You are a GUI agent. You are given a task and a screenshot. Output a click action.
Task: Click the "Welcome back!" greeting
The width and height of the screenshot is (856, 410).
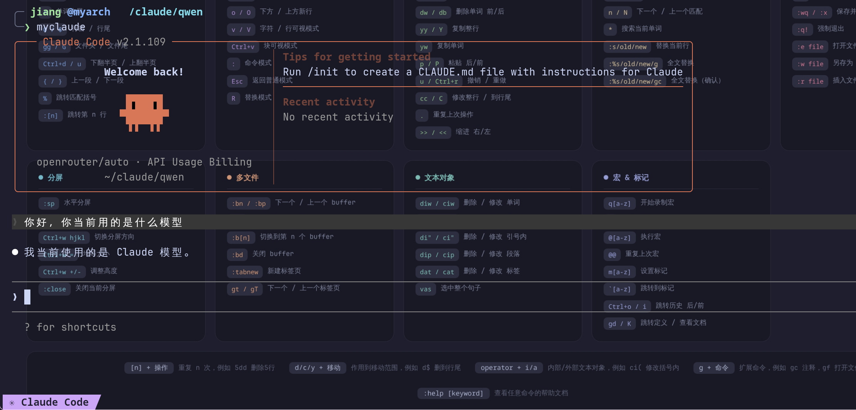pos(144,72)
